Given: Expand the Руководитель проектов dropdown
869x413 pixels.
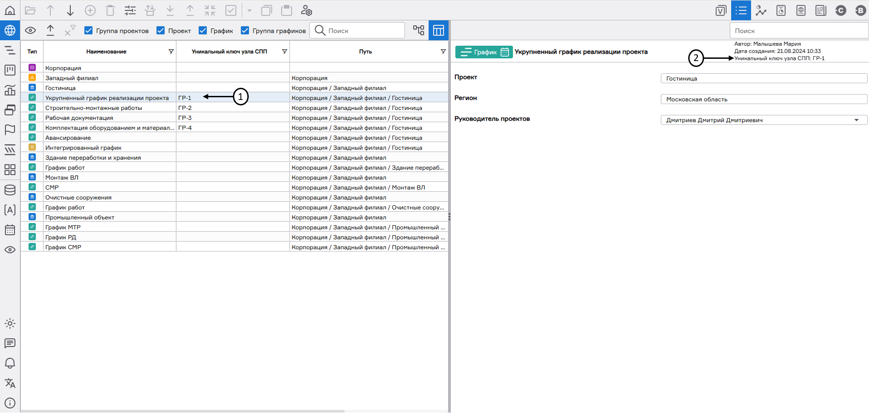Looking at the screenshot, I should [856, 120].
